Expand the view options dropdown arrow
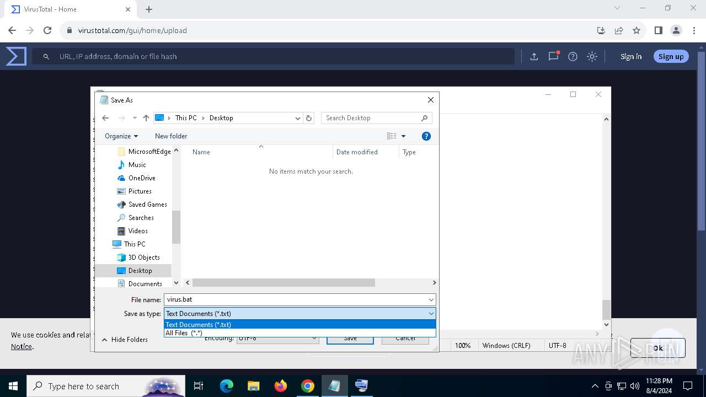The height and width of the screenshot is (397, 706). point(403,136)
